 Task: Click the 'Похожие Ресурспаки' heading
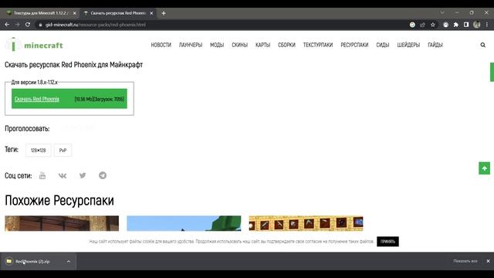pos(59,201)
